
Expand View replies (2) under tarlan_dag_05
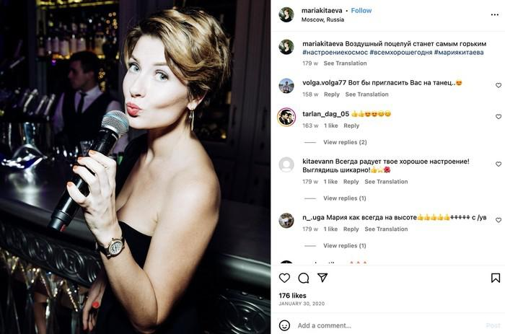pyautogui.click(x=345, y=142)
